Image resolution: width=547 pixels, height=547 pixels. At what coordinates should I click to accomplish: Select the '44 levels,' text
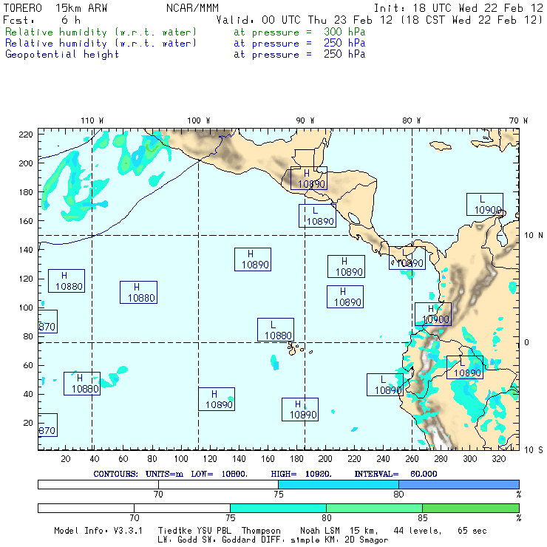coord(418,531)
